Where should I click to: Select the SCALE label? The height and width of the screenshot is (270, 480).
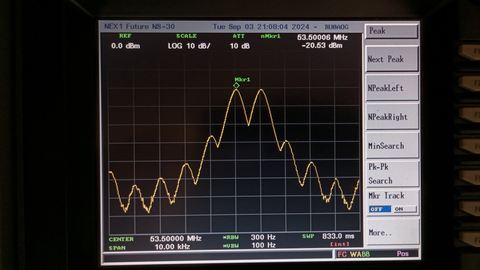pos(186,36)
